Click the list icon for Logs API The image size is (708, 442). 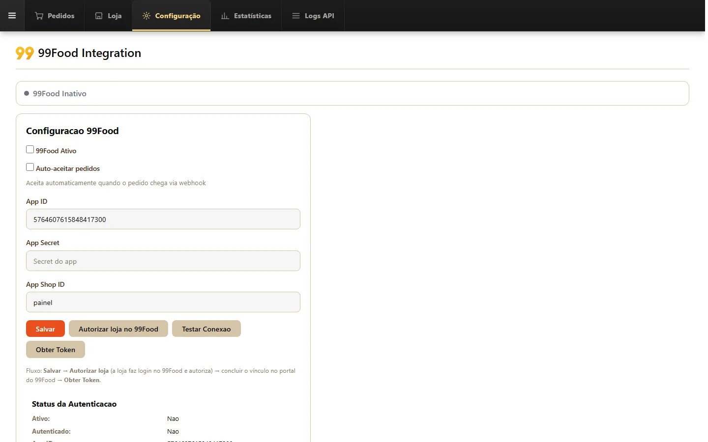[296, 16]
